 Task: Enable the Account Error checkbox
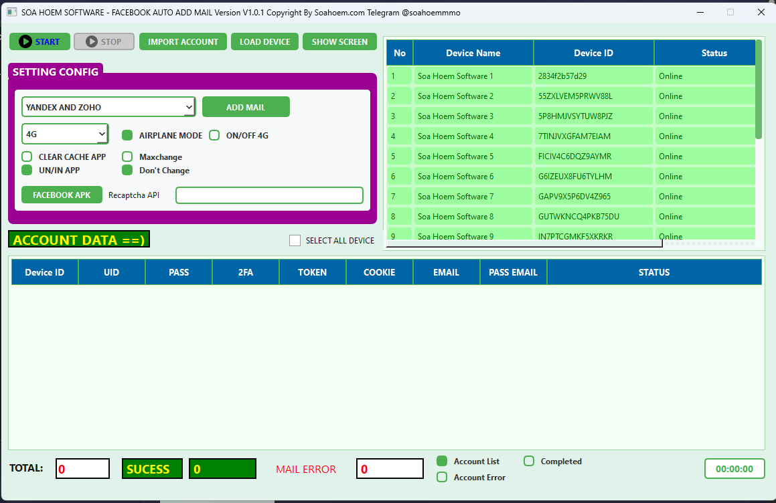click(x=442, y=477)
